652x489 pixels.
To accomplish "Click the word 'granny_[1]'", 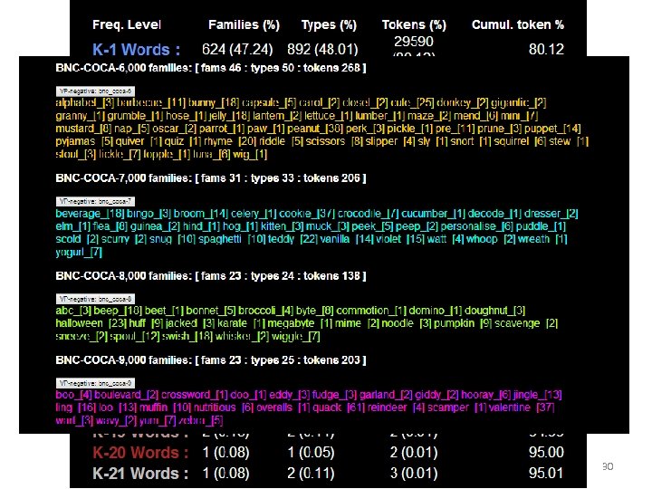I will [x=81, y=116].
